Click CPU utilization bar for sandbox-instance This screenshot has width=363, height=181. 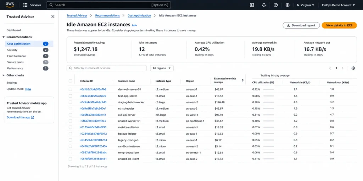click(x=269, y=146)
